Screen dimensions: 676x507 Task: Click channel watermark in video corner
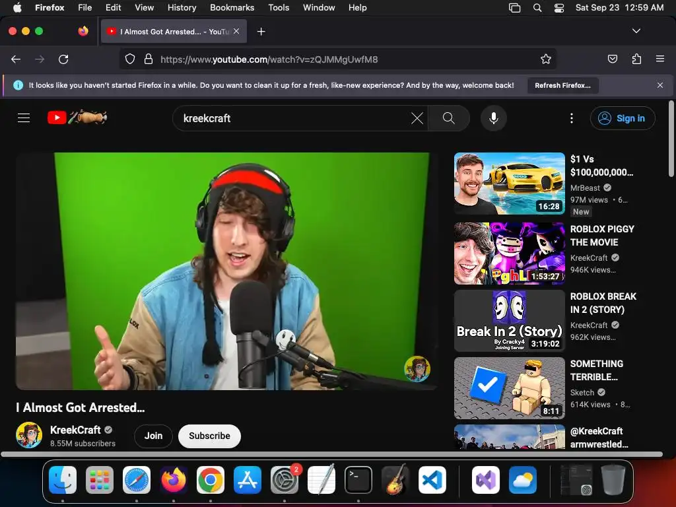tap(417, 368)
